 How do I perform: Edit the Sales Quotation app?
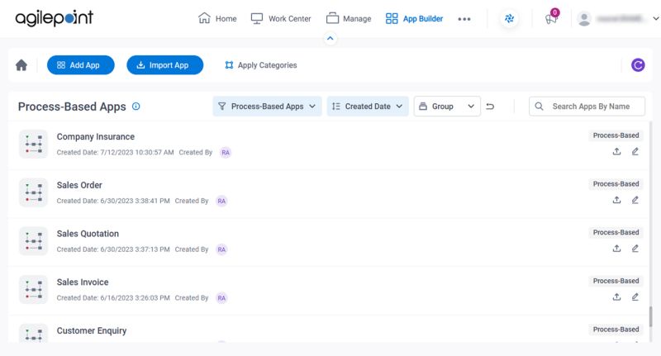(x=635, y=249)
